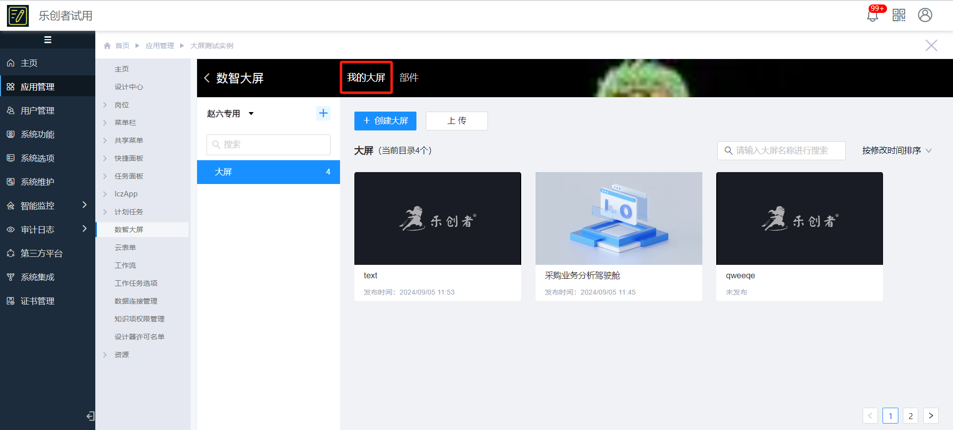This screenshot has width=953, height=430.
Task: Open the user profile avatar icon
Action: point(925,15)
